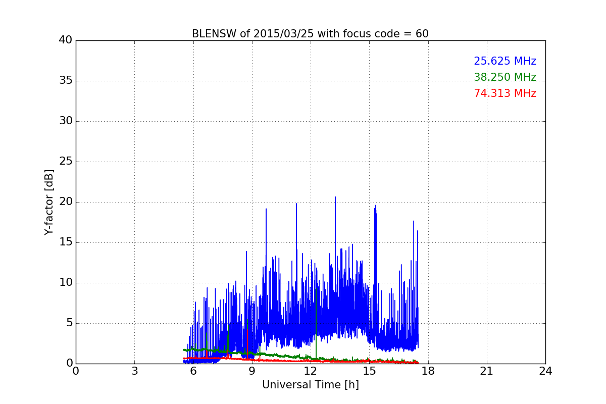Click the y-axis tick label 10

[x=66, y=283]
